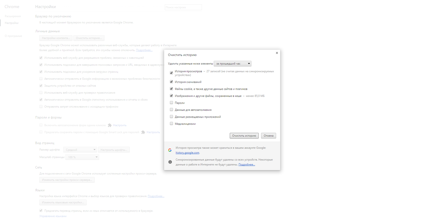This screenshot has height=219, width=444.
Task: Click the settings search field Поиск настроек
Action: tap(183, 7)
